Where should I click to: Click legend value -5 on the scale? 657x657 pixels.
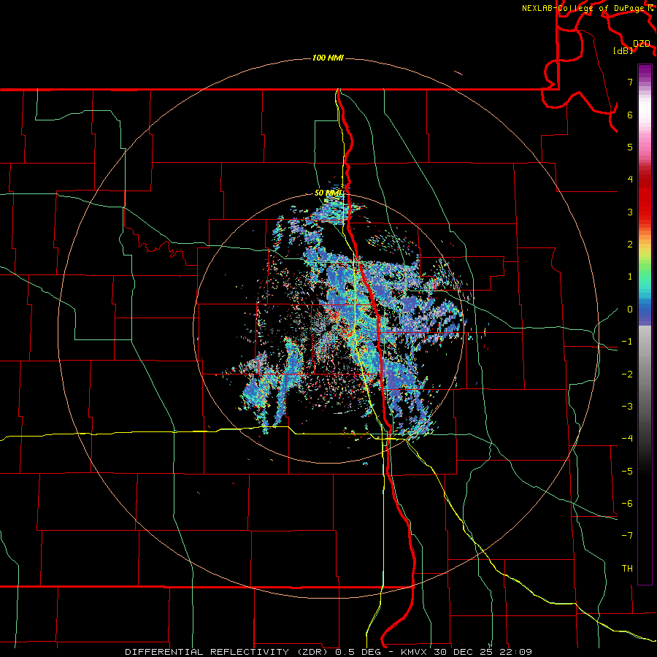(x=627, y=472)
